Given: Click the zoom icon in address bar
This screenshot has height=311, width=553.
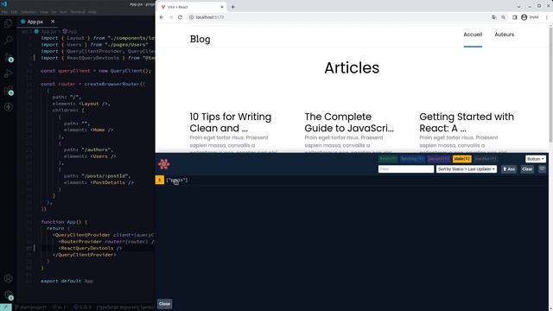Looking at the screenshot, I should (503, 17).
